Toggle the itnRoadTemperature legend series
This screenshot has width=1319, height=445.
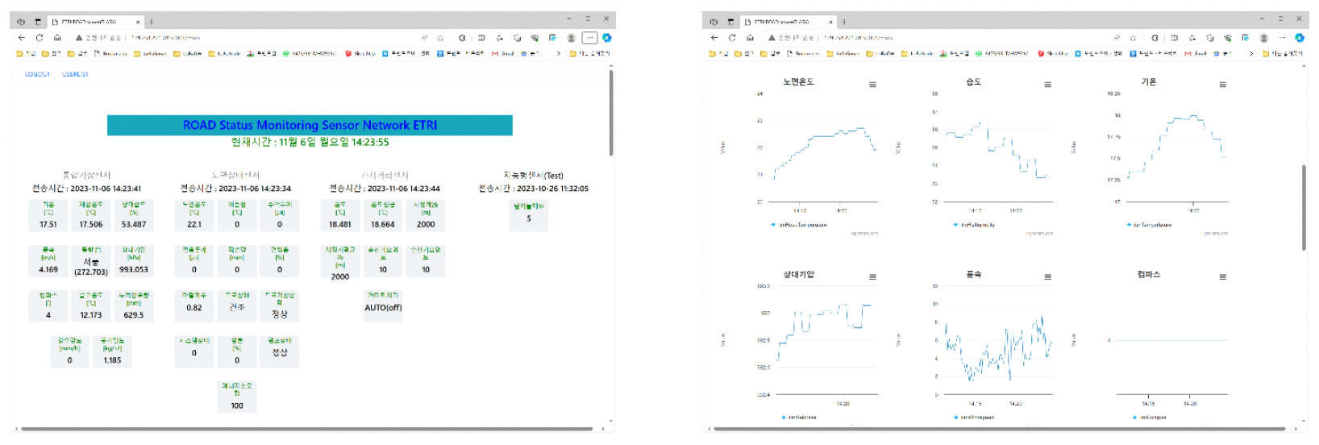click(802, 225)
